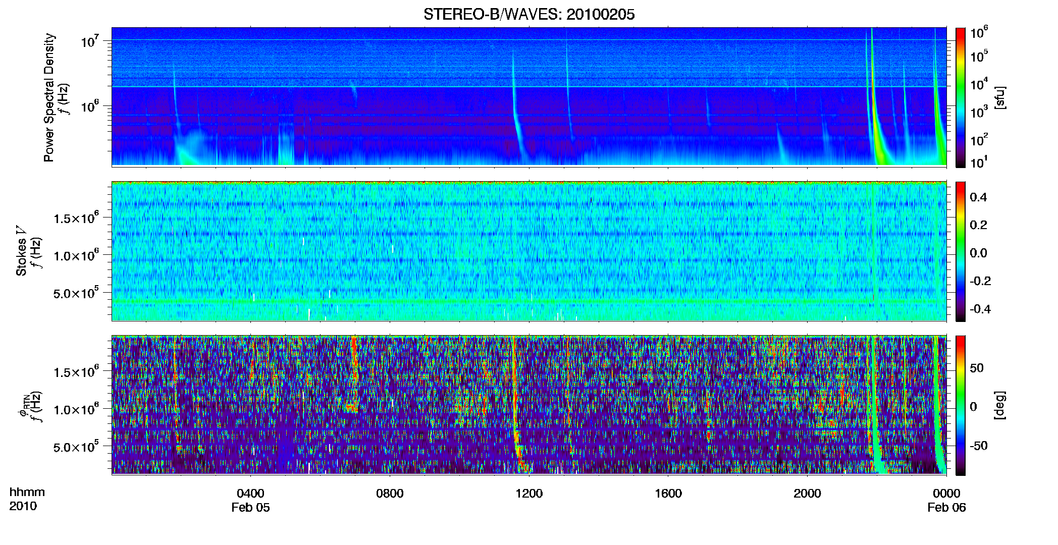Click the 0.0 label on Stokes V color bar
1058x545 pixels.
click(978, 253)
